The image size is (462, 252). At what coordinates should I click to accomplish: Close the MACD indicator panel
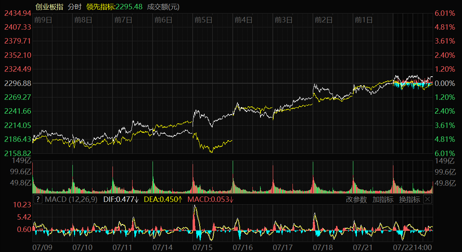coord(427,199)
